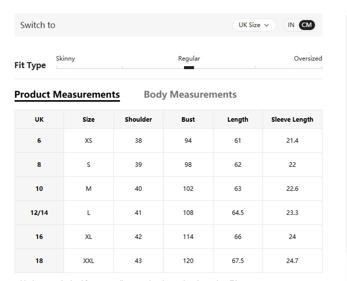Select the UK 18 row header cell
This screenshot has height=281, width=347.
click(x=39, y=261)
